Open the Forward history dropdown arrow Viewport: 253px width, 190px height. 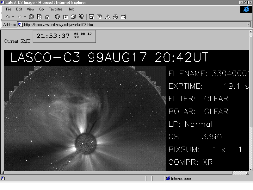point(25,17)
